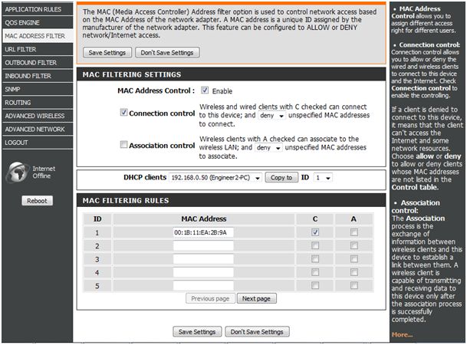Open Advanced Wireless settings
Image resolution: width=467 pixels, height=345 pixels.
click(x=38, y=116)
